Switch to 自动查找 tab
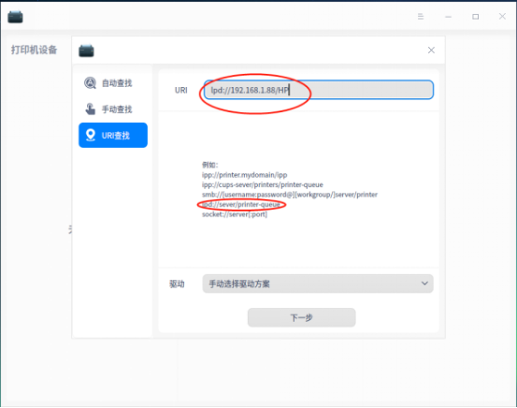Image resolution: width=517 pixels, height=408 pixels. tap(113, 83)
